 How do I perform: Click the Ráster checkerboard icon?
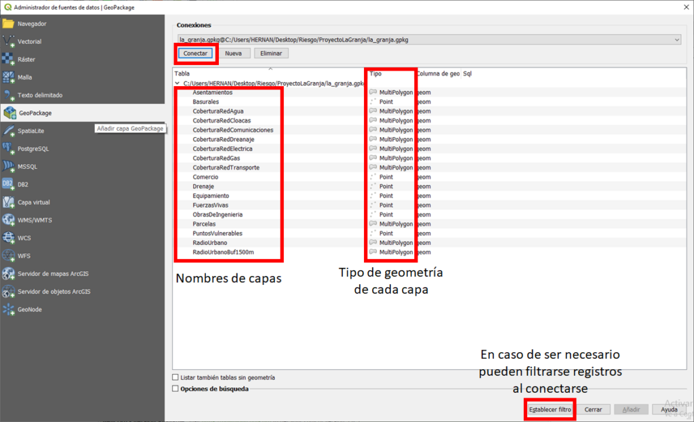coord(8,59)
